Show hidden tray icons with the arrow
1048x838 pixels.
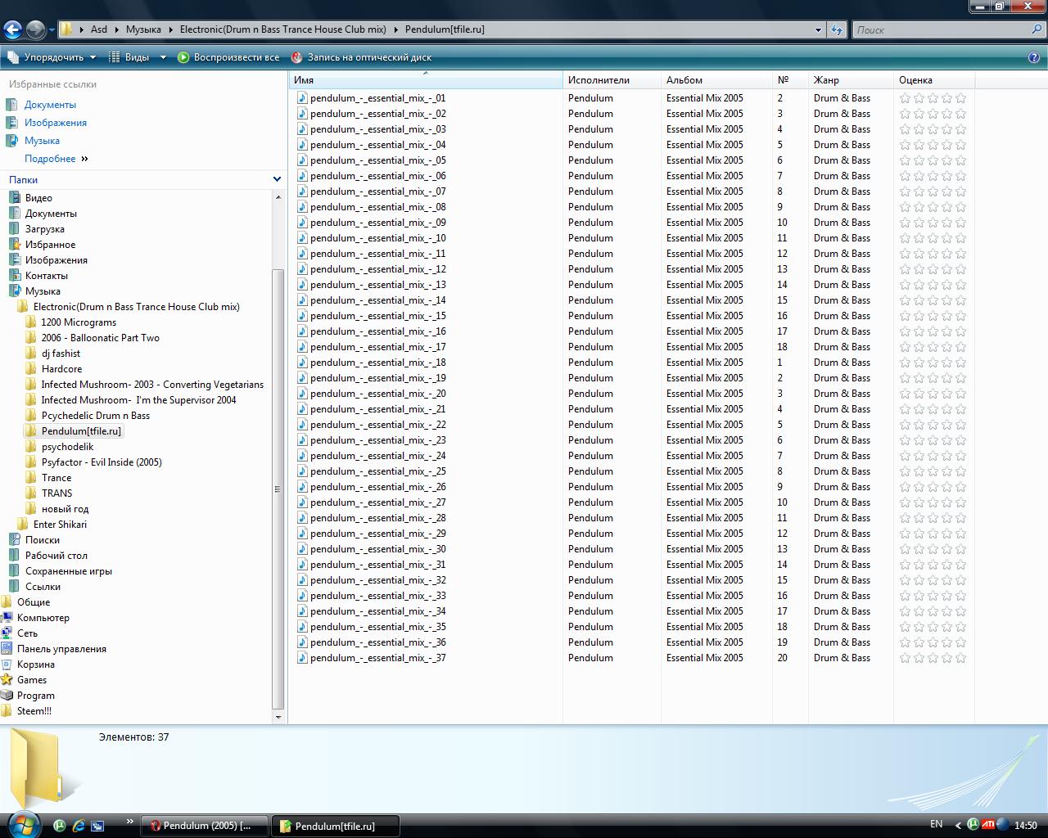point(956,825)
